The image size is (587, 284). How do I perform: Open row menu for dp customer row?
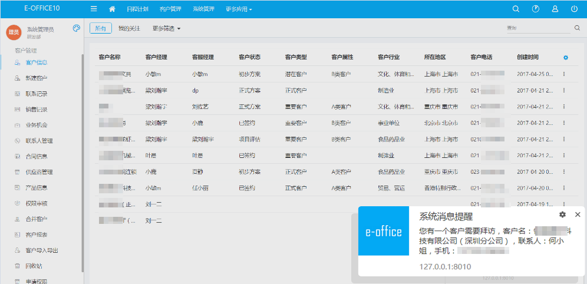pos(564,91)
